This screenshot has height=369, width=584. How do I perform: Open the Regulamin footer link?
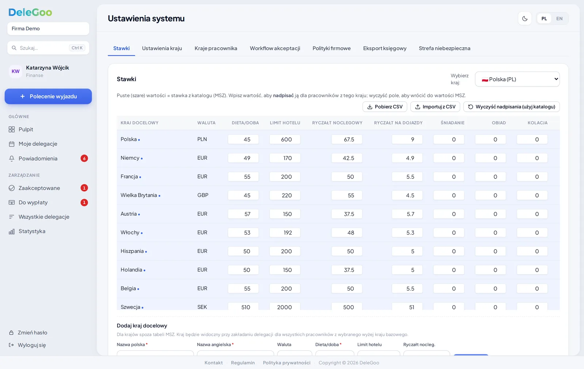coord(243,363)
